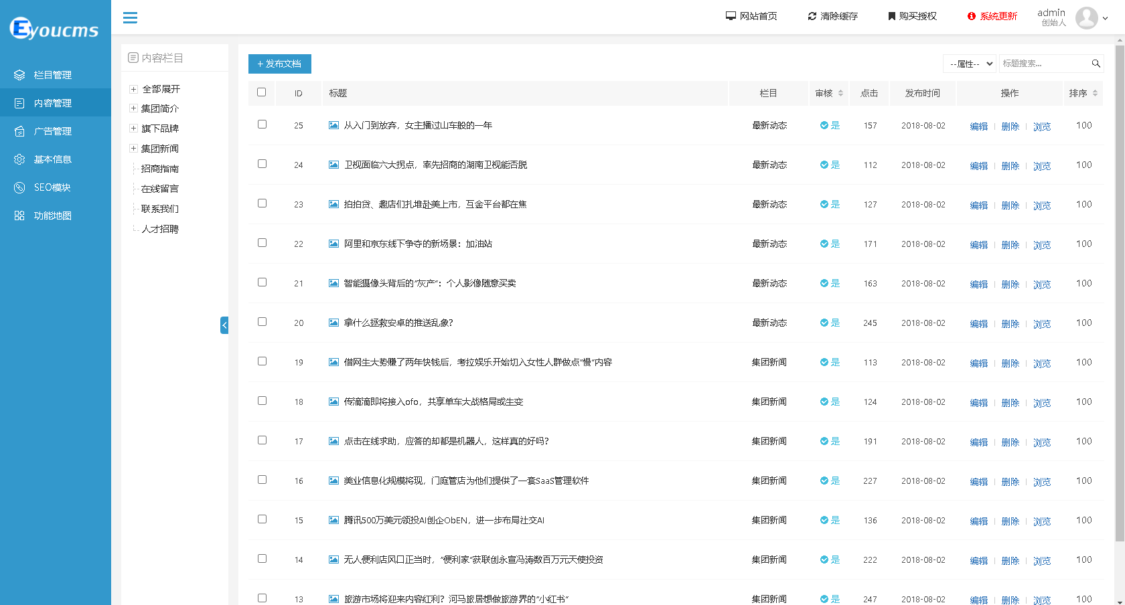Click the approved check icon in row 20
Screen dimensions: 1125x605
click(x=824, y=323)
